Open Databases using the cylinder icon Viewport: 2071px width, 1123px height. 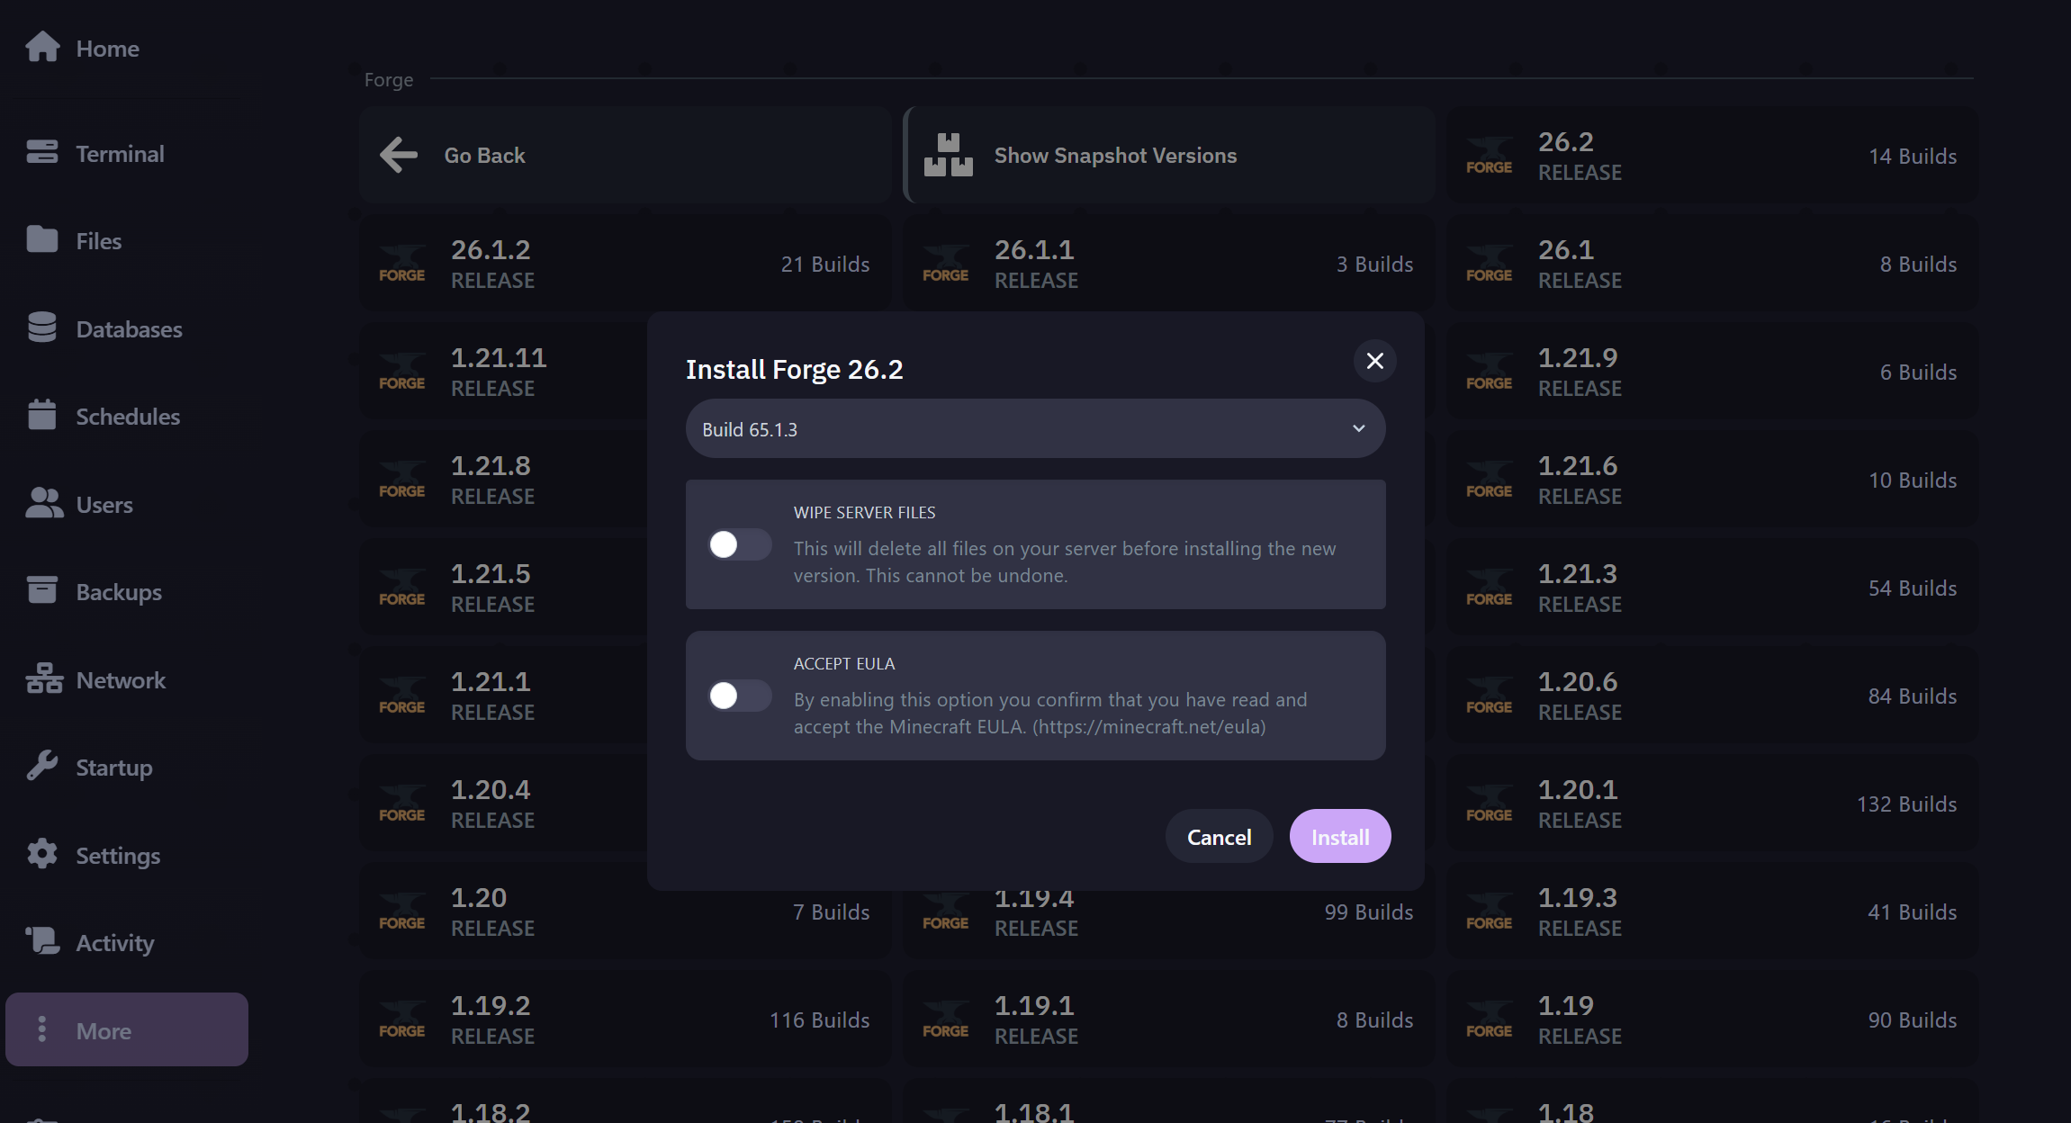pyautogui.click(x=42, y=328)
